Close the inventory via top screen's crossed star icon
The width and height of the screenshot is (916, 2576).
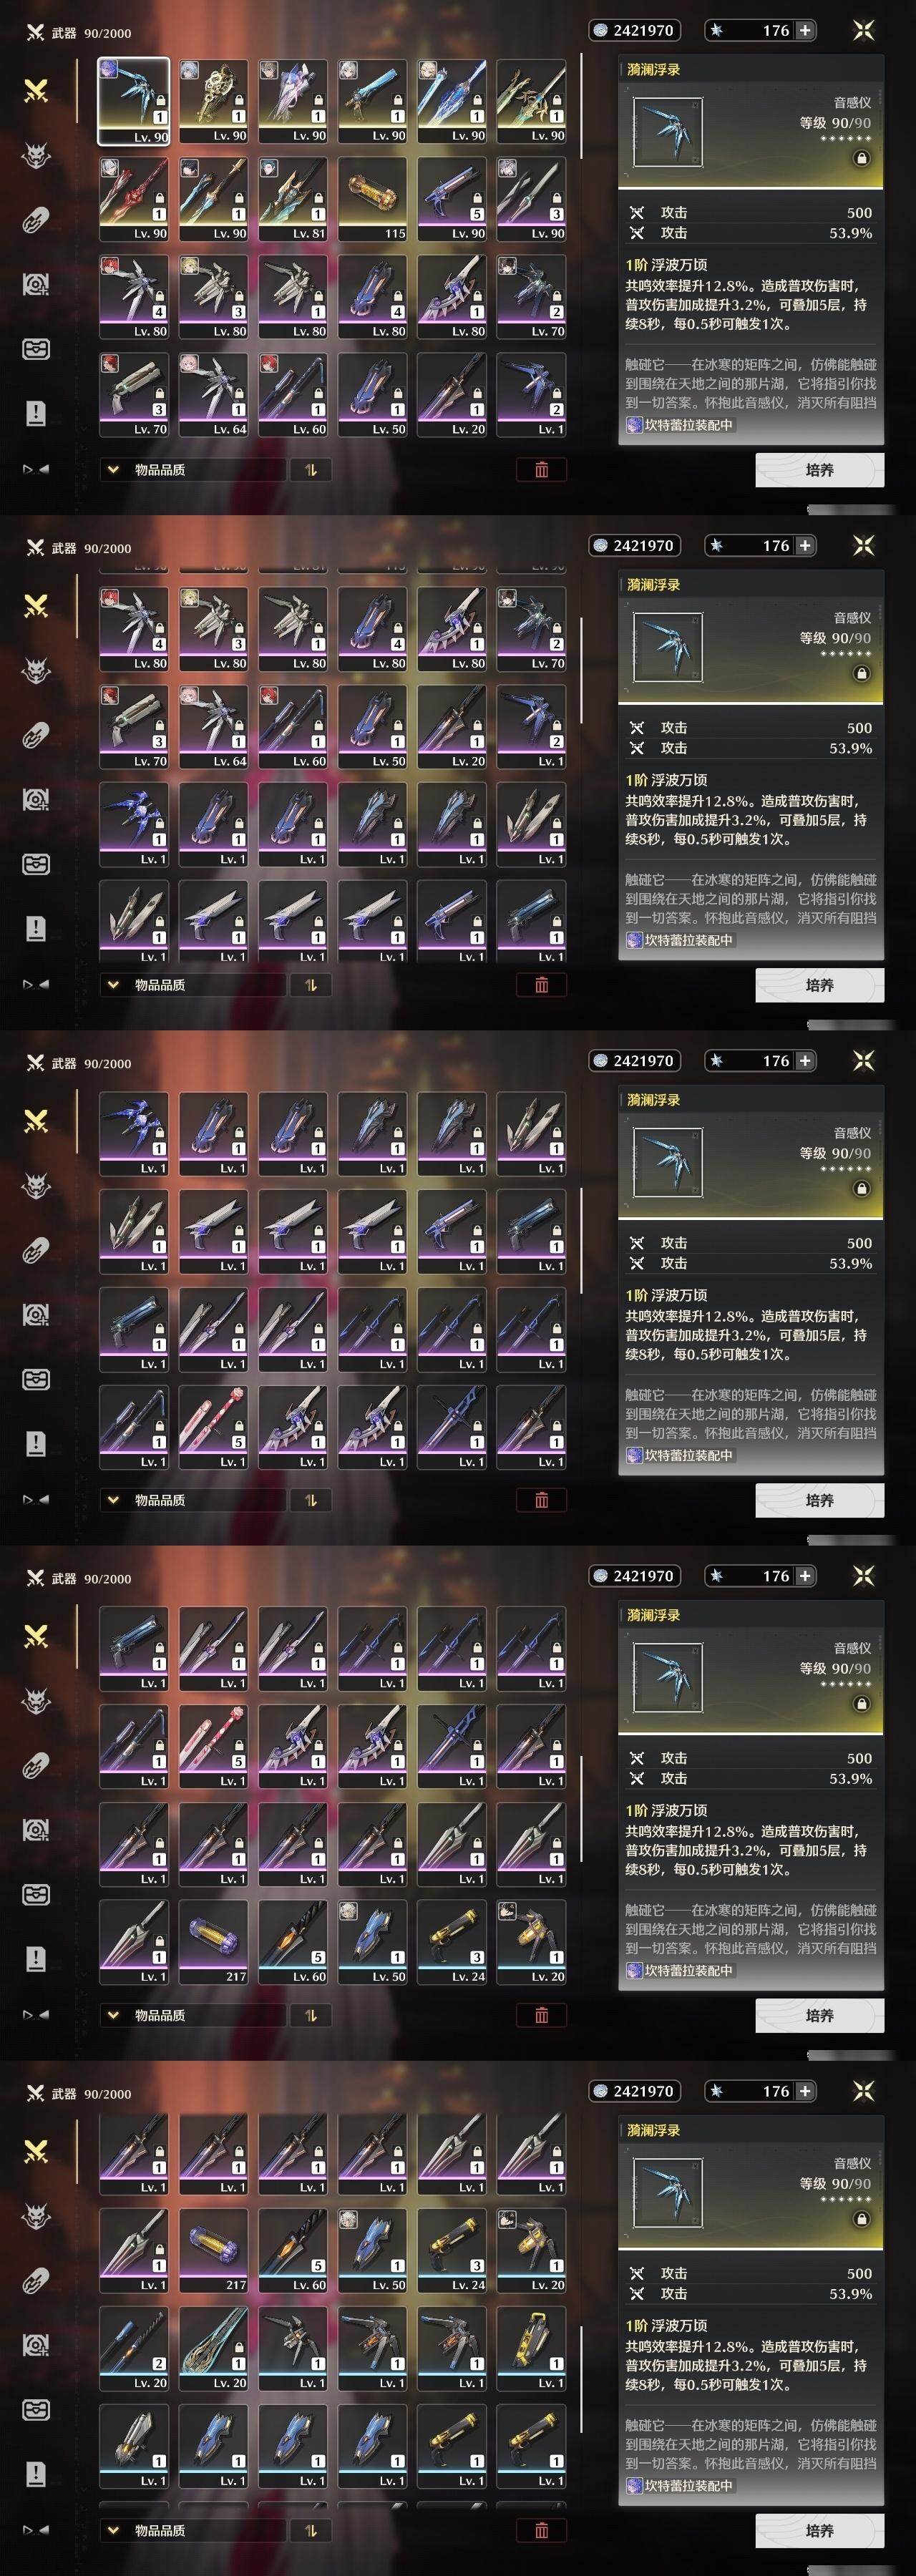click(863, 30)
